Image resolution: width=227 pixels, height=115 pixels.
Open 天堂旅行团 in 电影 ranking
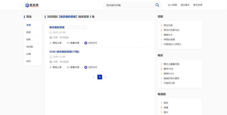pos(169,83)
